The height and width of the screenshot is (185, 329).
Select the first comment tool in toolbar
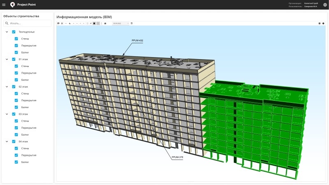[58, 23]
